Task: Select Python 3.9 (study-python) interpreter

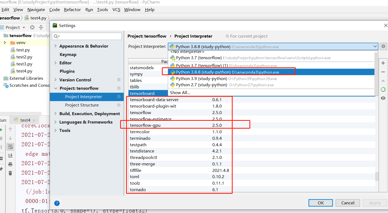Action: [x=271, y=78]
